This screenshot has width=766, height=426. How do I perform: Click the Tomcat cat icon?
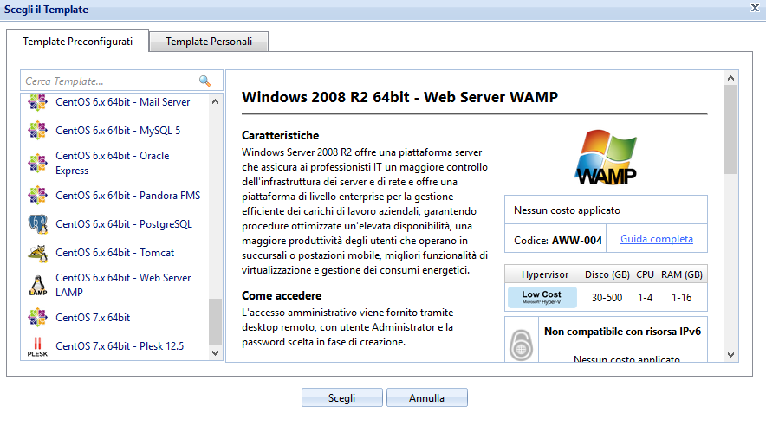[37, 253]
